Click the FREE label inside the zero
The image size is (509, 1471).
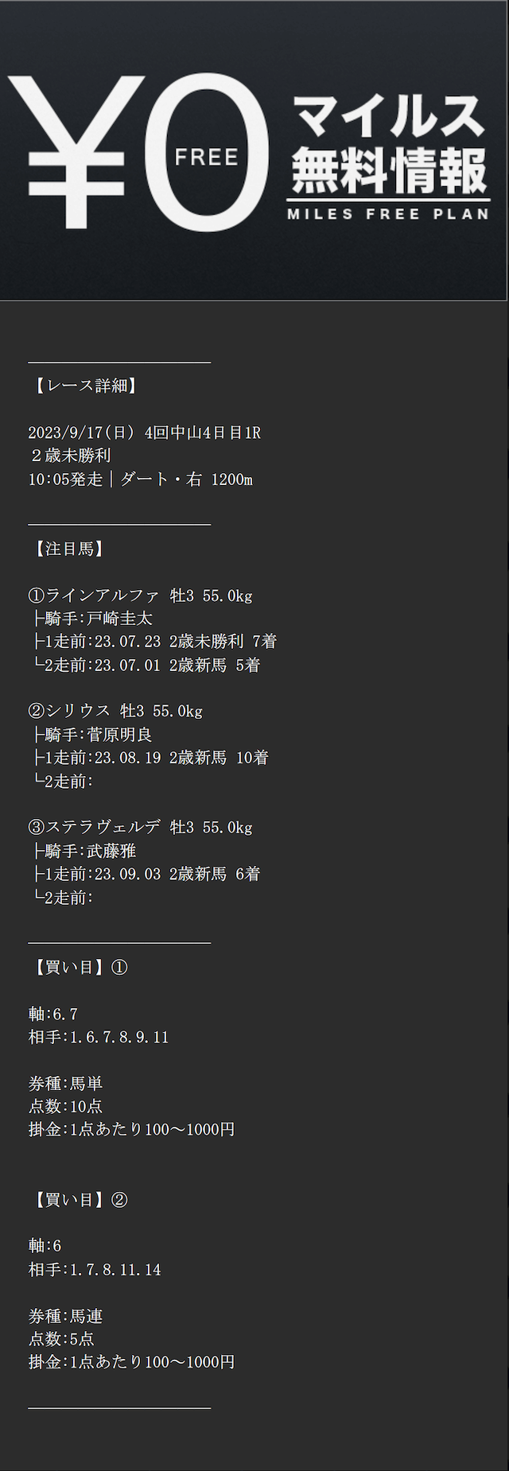click(207, 157)
